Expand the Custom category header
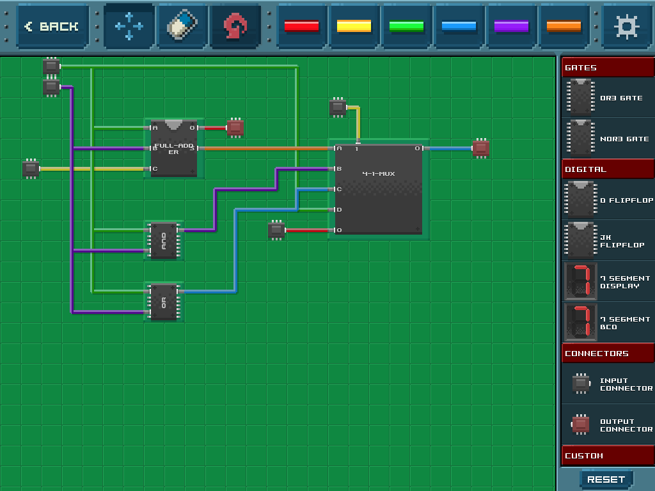Viewport: 655px width, 491px height. coord(608,455)
